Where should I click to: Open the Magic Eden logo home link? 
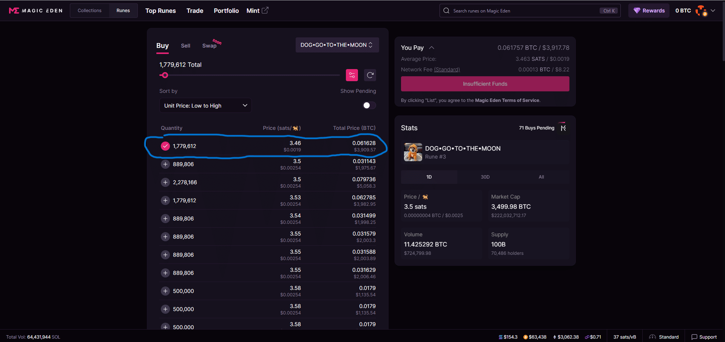[35, 11]
